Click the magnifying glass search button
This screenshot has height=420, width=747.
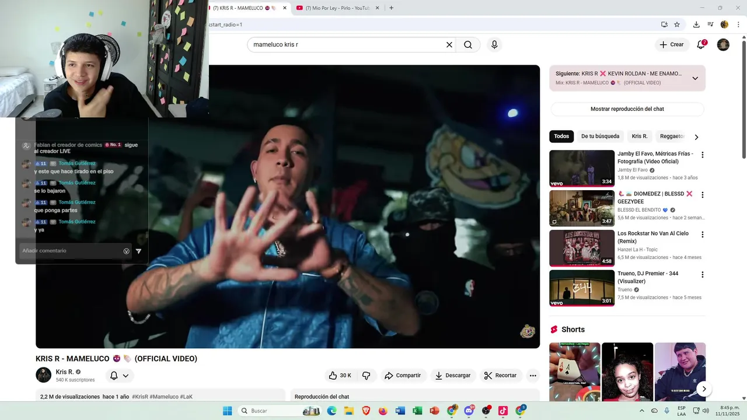468,45
